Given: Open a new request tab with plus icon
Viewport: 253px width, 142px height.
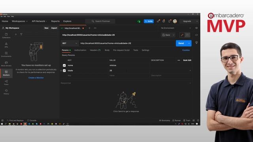Looking at the screenshot, I should pos(89,28).
